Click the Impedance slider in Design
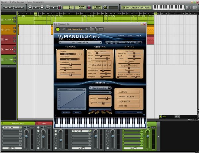 coord(134,53)
